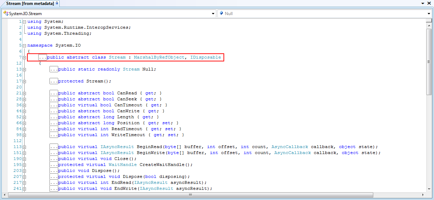This screenshot has width=434, height=200.
Task: Click the lock icon on the Stream tab
Action: tap(57, 3)
